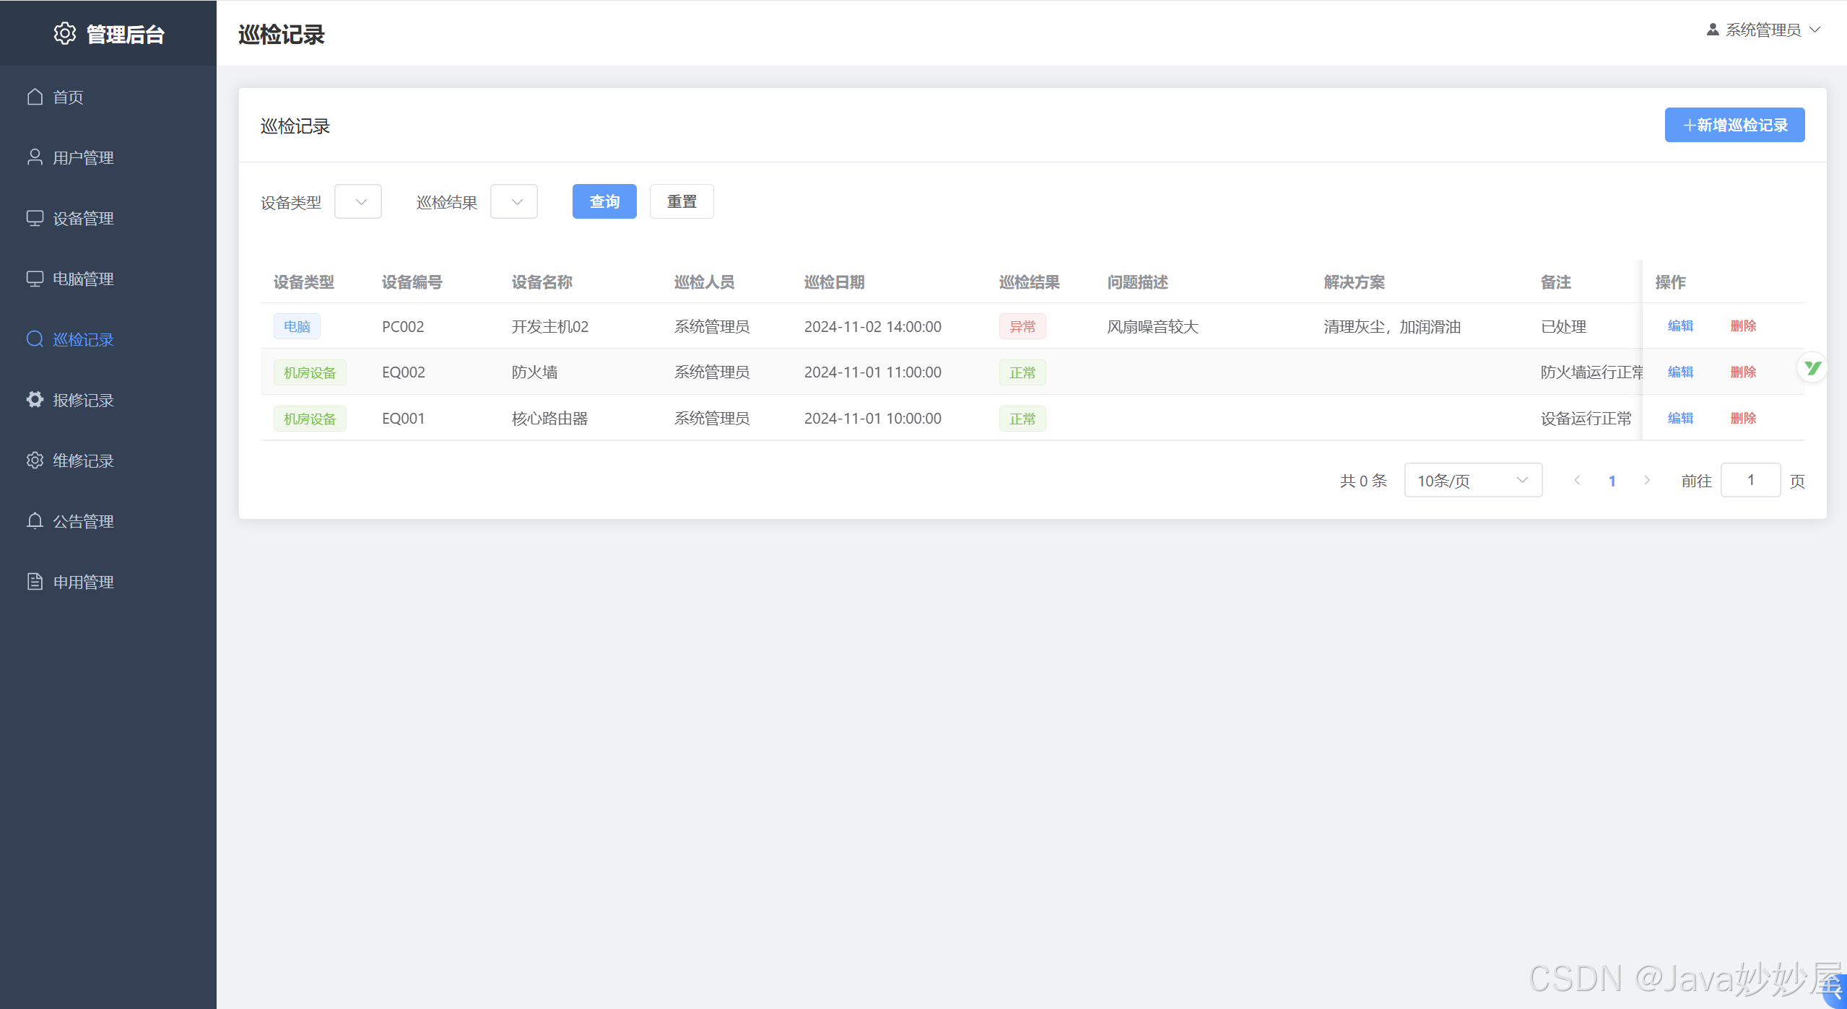Edit the EQ001 核心路由器 record
Viewport: 1847px width, 1009px height.
click(1680, 419)
